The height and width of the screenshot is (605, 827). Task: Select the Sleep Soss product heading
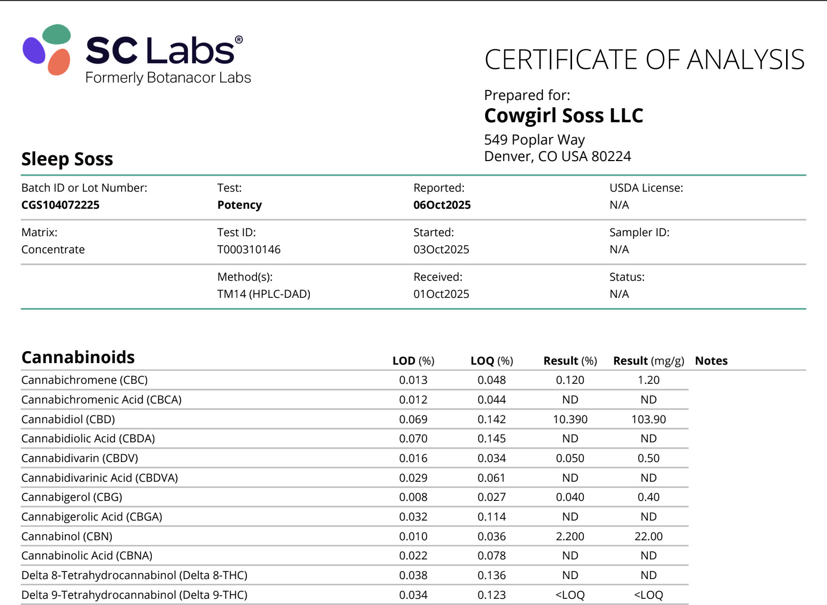click(x=67, y=159)
